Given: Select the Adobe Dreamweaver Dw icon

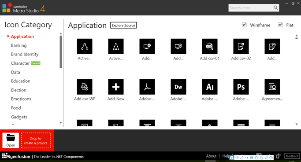Looking at the screenshot, I should [178, 87].
